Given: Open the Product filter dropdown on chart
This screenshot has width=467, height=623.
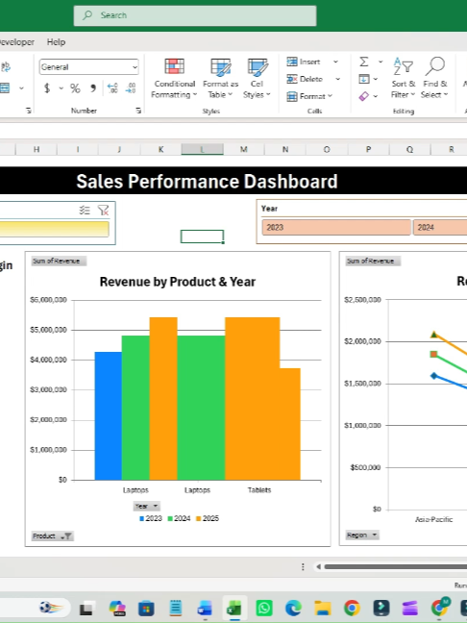Looking at the screenshot, I should click(x=53, y=536).
